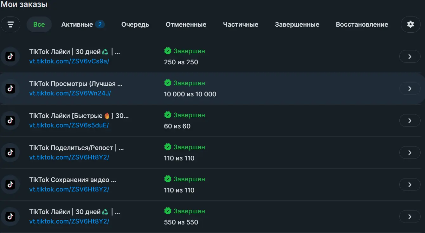Click Завершен status above 60 из 60
The image size is (425, 233).
coord(189,115)
